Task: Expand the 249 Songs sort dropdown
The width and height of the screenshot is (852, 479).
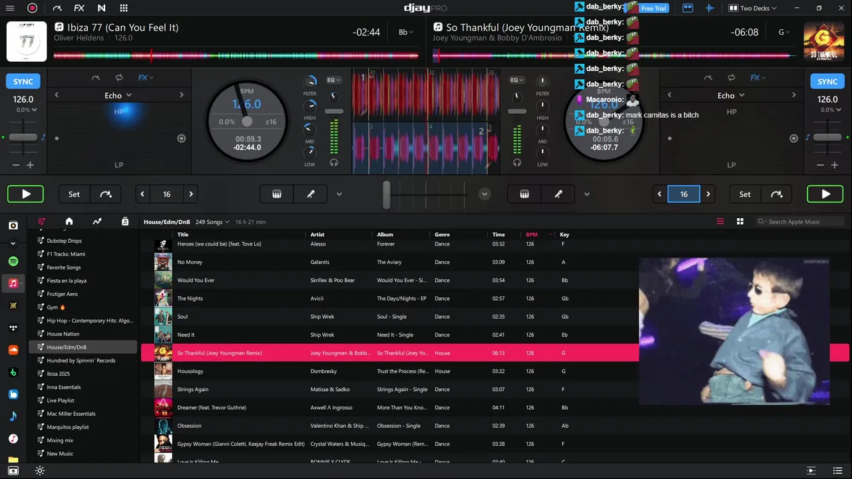Action: [212, 222]
